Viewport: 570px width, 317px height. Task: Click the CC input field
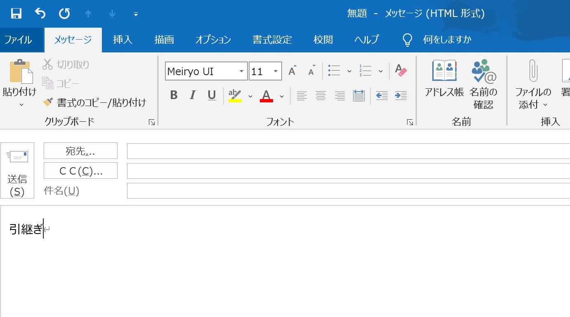point(349,171)
